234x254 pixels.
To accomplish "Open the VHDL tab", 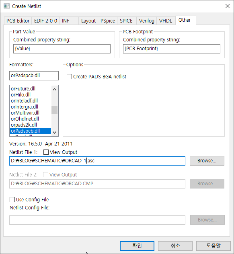I will click(x=166, y=21).
